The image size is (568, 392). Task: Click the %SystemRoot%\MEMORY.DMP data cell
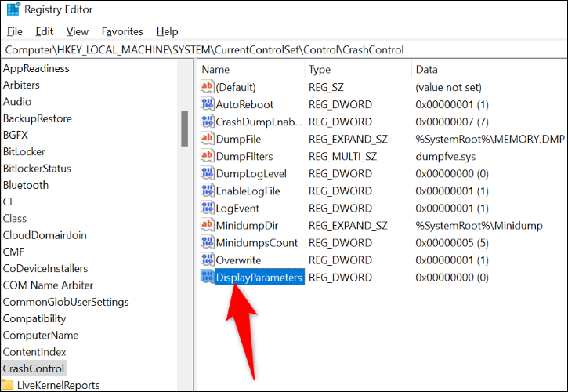click(490, 139)
